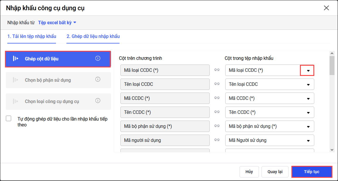The image size is (338, 181).
Task: Click info icon on Ghép cột dữ liệu
Action: [98, 58]
